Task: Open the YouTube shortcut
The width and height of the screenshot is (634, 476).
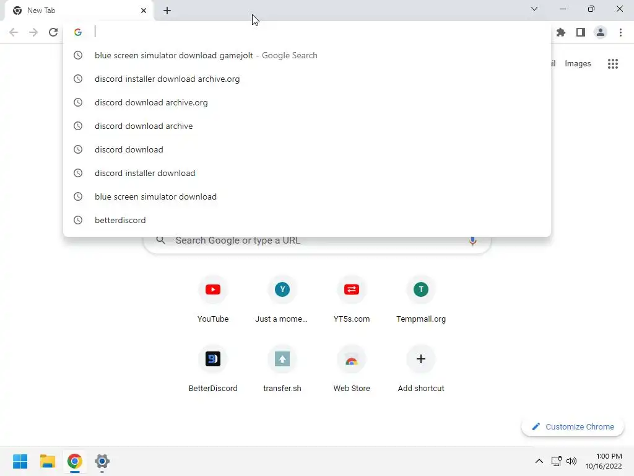Action: click(213, 299)
